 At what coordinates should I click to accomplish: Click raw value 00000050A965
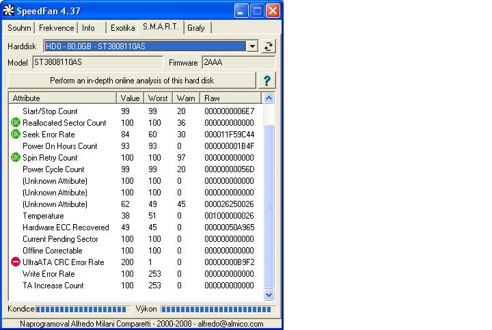coord(230,227)
